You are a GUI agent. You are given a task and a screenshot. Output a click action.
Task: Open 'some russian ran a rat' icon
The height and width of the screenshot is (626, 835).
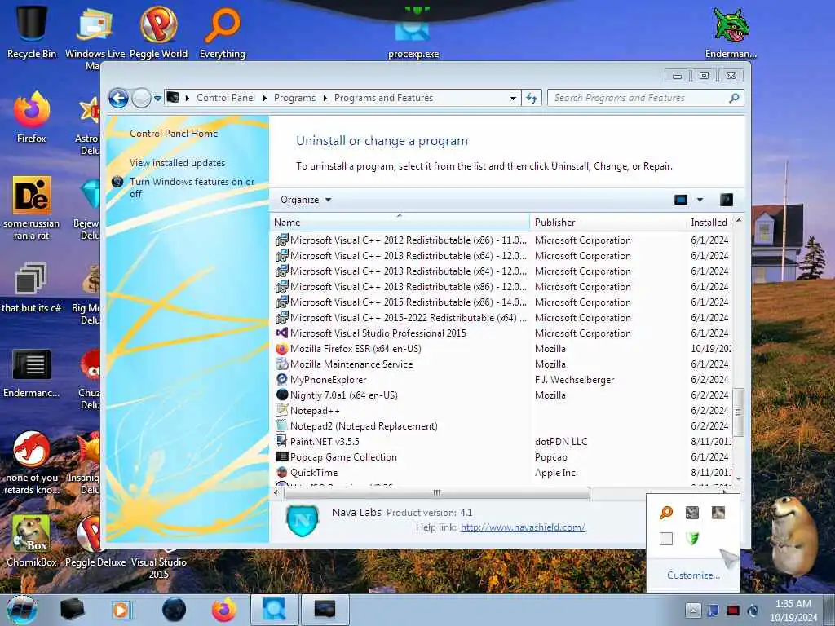pyautogui.click(x=32, y=208)
